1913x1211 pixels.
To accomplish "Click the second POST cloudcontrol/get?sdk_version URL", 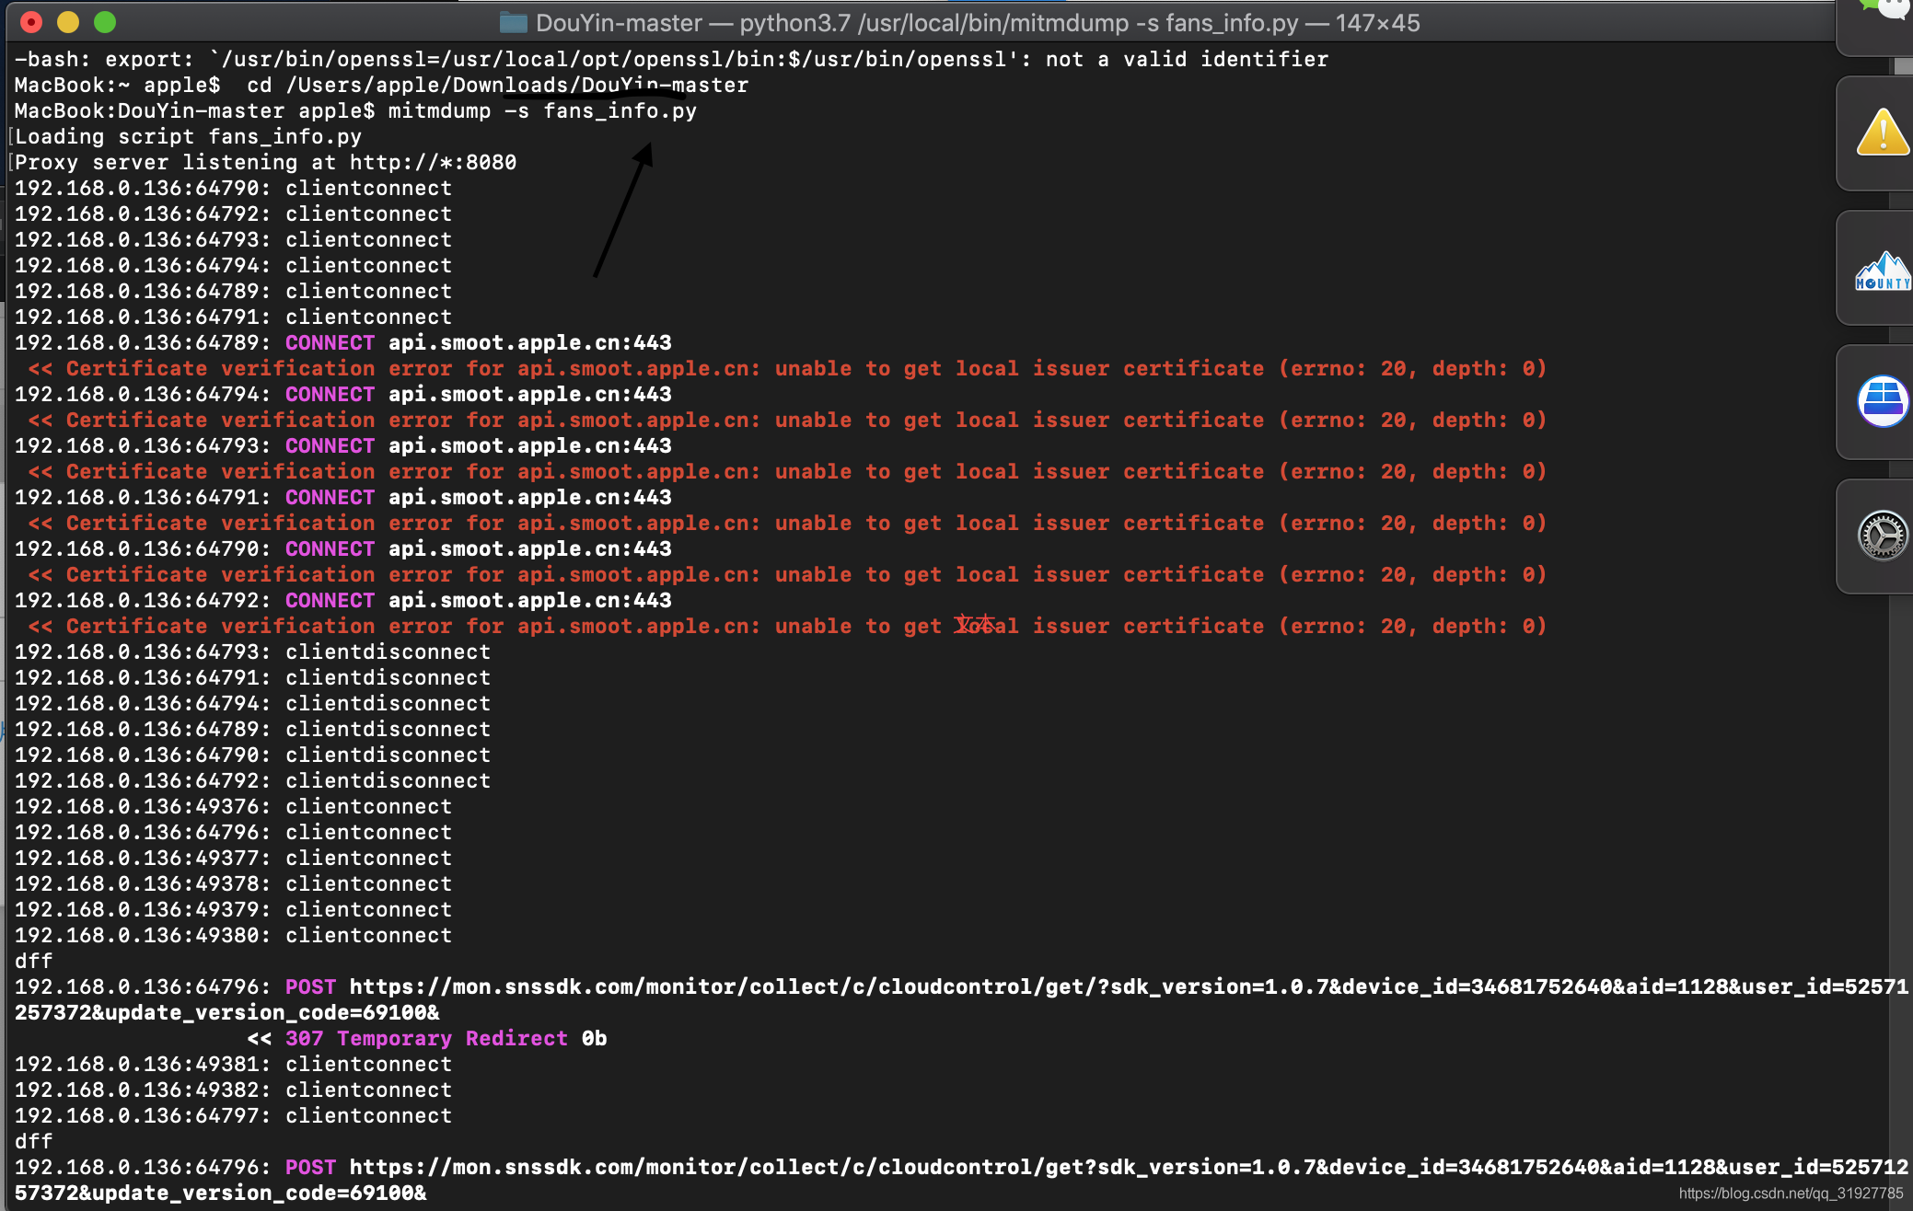I will pos(1129,1167).
